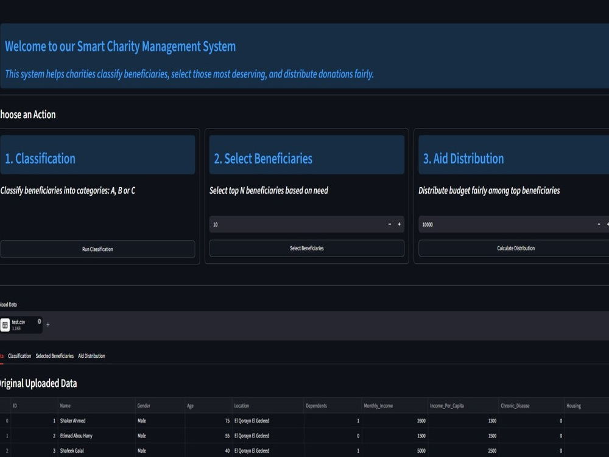Click the Income_Per_Capita column header
609x457 pixels.
[463, 406]
